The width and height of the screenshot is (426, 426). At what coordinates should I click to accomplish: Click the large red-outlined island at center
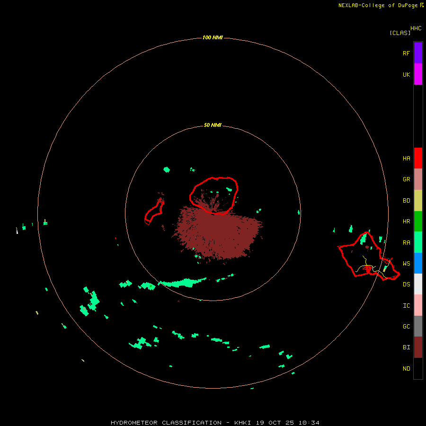tap(214, 195)
